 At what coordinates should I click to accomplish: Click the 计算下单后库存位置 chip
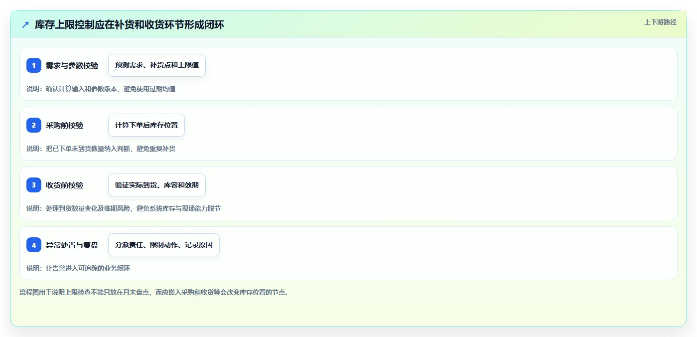tap(146, 125)
